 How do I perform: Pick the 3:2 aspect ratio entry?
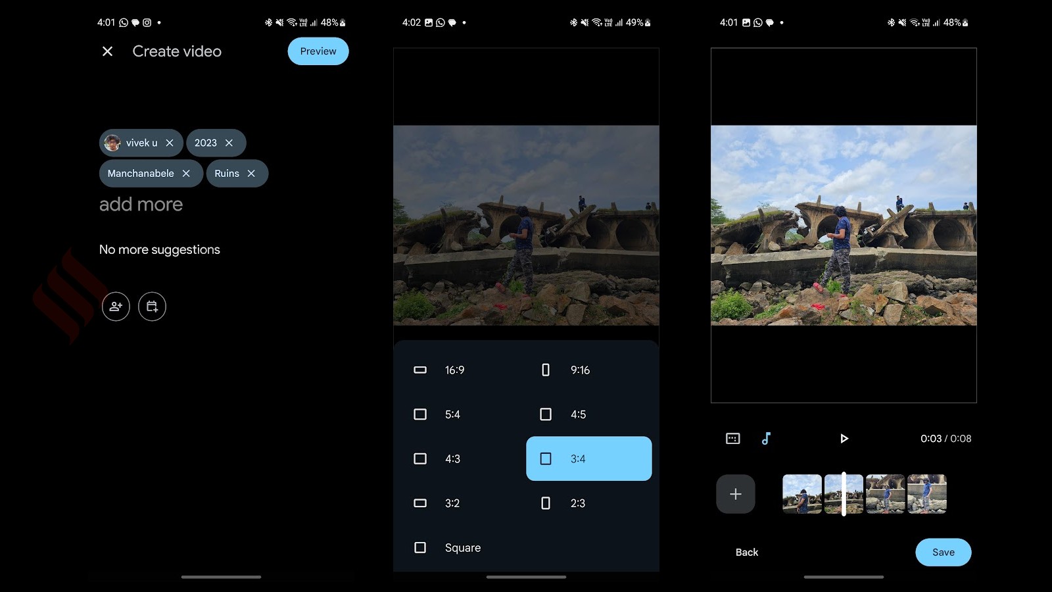tap(420, 503)
